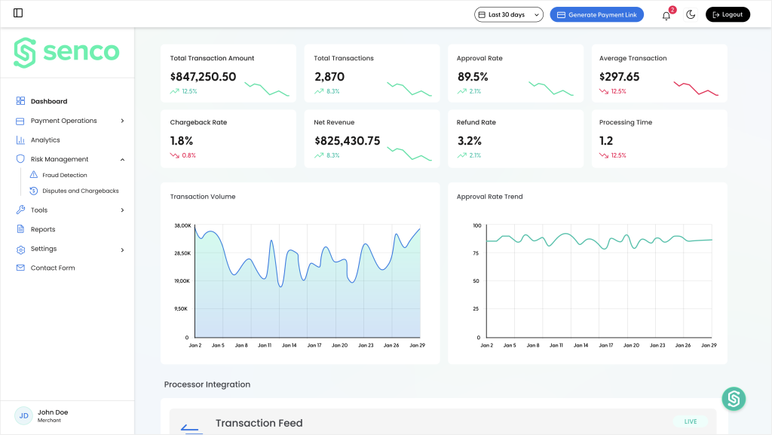Screen dimensions: 772x435
Task: Open the floating Senco chat widget
Action: click(x=733, y=399)
